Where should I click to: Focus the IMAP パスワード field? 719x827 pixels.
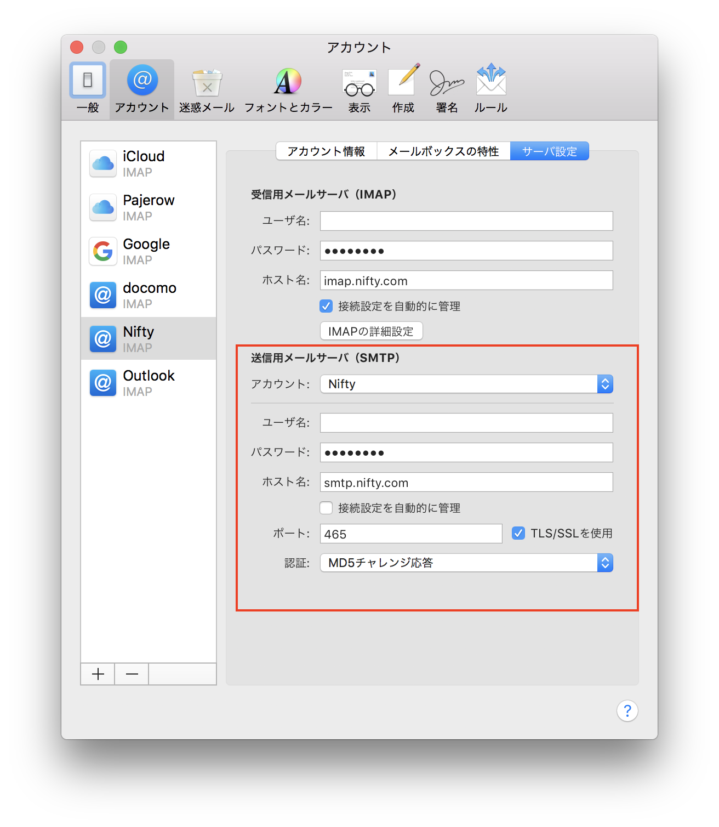(466, 251)
